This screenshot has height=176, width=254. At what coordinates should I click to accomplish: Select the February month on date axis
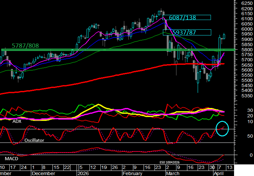133,173
